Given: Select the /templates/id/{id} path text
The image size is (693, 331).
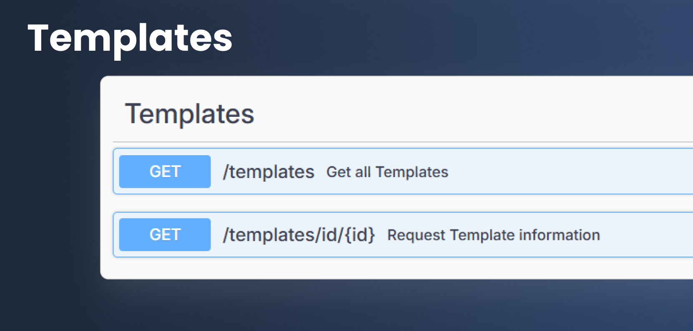Looking at the screenshot, I should [x=299, y=235].
